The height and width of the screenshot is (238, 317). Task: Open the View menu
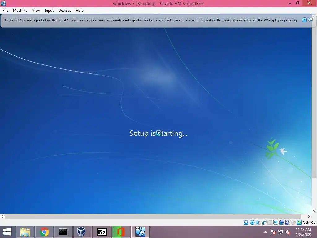pos(36,11)
